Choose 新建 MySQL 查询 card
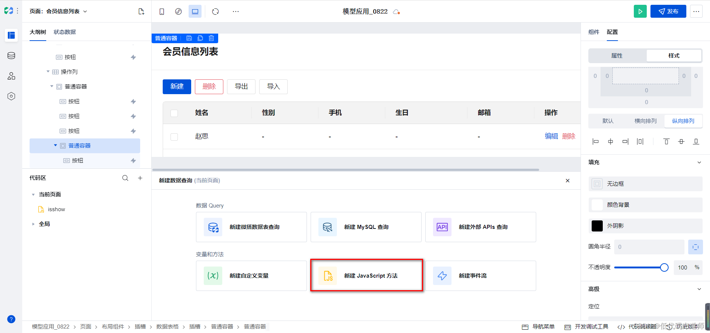This screenshot has width=710, height=333. coord(366,227)
